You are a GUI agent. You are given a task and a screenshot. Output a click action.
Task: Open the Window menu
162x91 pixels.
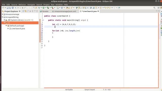(59, 5)
